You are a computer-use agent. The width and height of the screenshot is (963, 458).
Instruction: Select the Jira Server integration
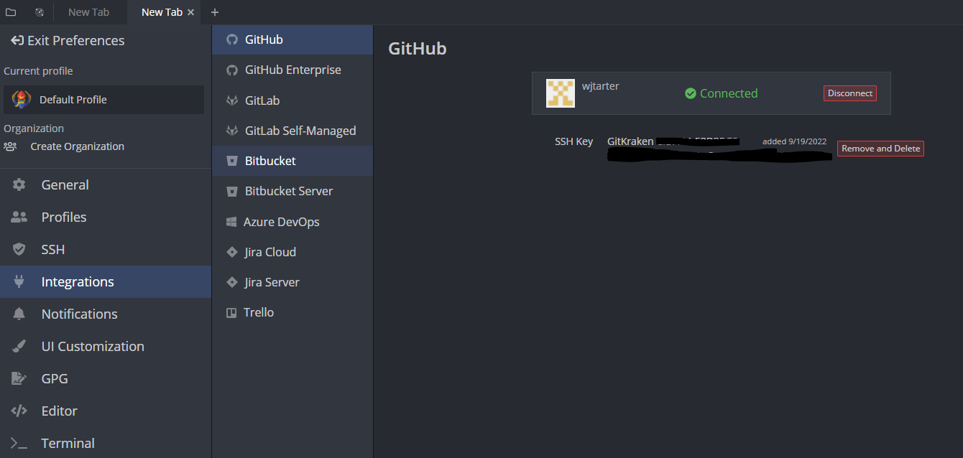coord(292,282)
